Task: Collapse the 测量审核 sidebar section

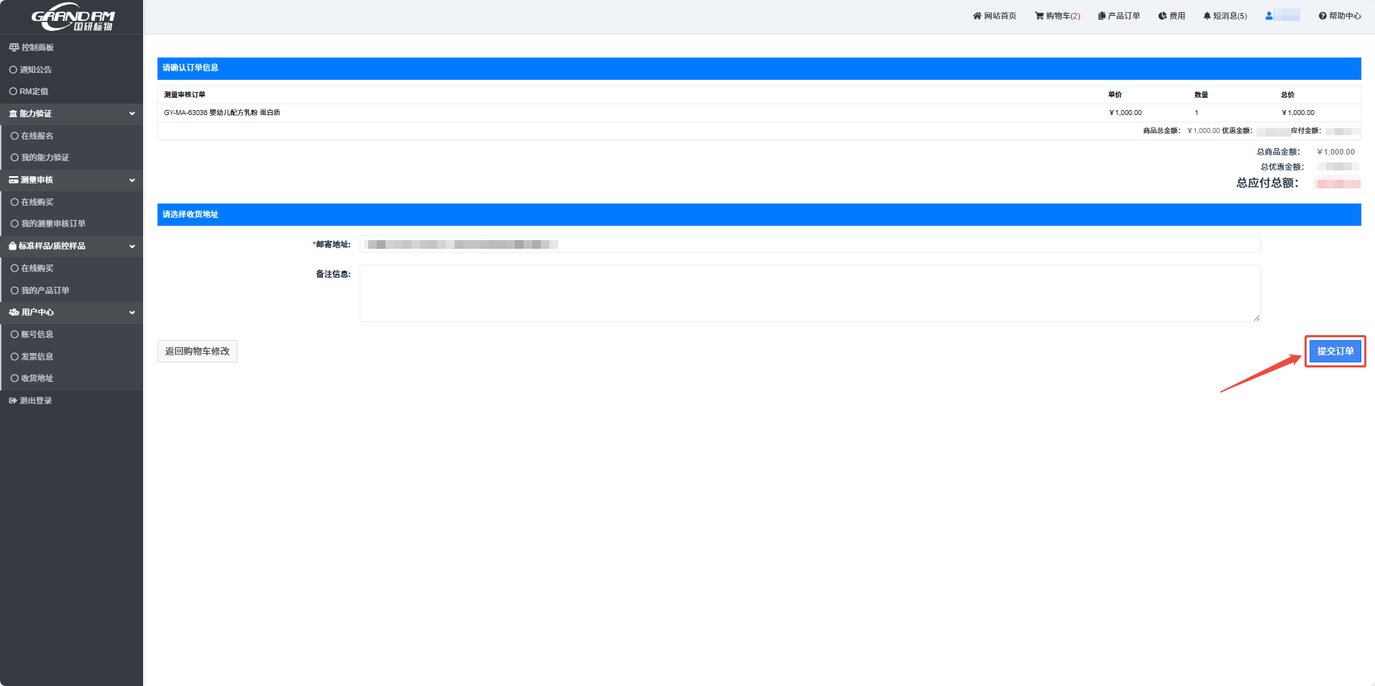Action: coord(132,180)
